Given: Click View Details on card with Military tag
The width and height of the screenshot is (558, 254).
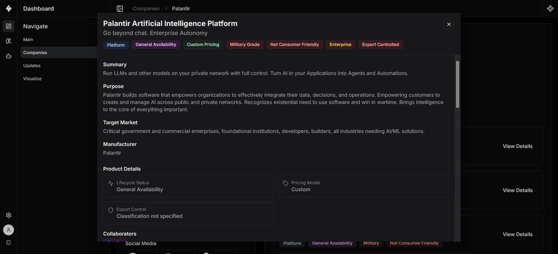Looking at the screenshot, I should pyautogui.click(x=517, y=234).
